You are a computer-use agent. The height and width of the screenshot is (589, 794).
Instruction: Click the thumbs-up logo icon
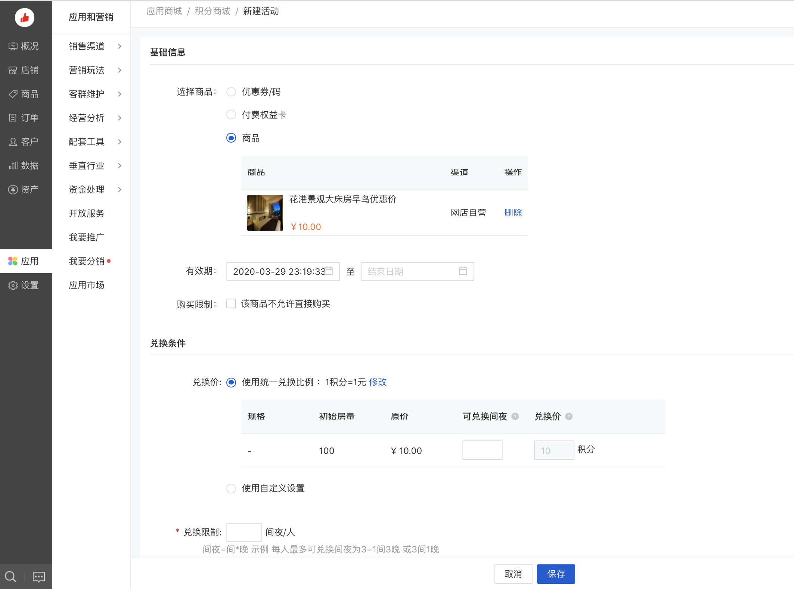point(25,18)
